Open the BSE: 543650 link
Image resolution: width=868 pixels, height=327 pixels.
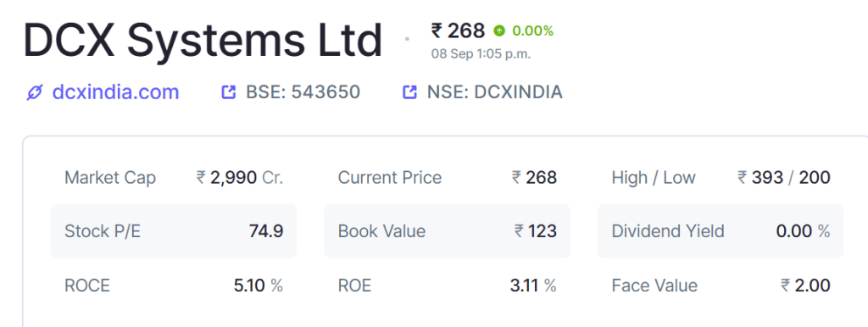(x=303, y=91)
